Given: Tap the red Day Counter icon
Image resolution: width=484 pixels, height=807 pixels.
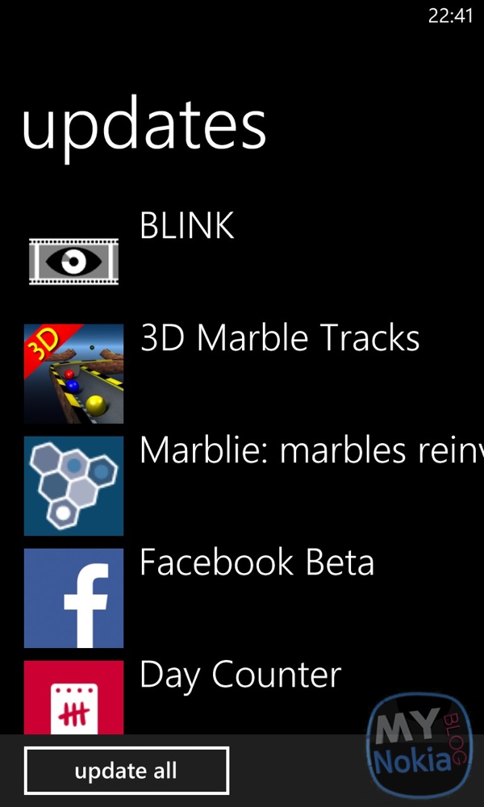Looking at the screenshot, I should (x=73, y=697).
